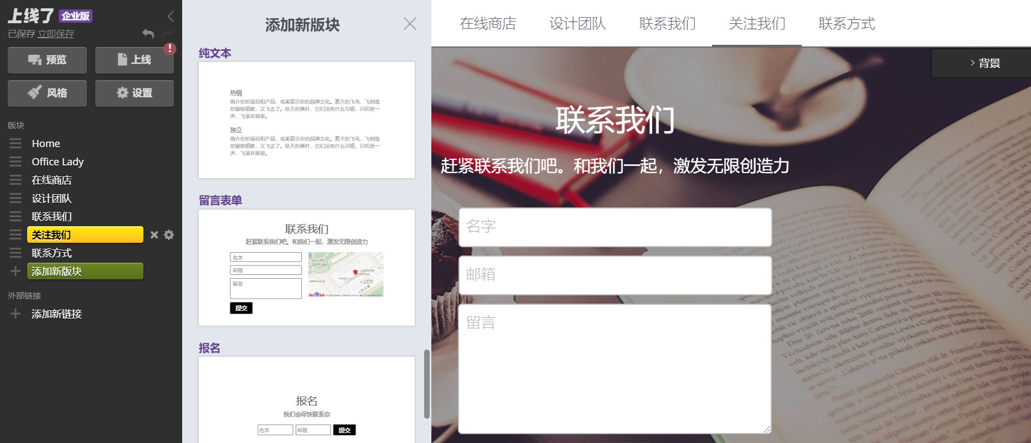Image resolution: width=1031 pixels, height=443 pixels.
Task: Select the Office Lady section
Action: coord(58,161)
